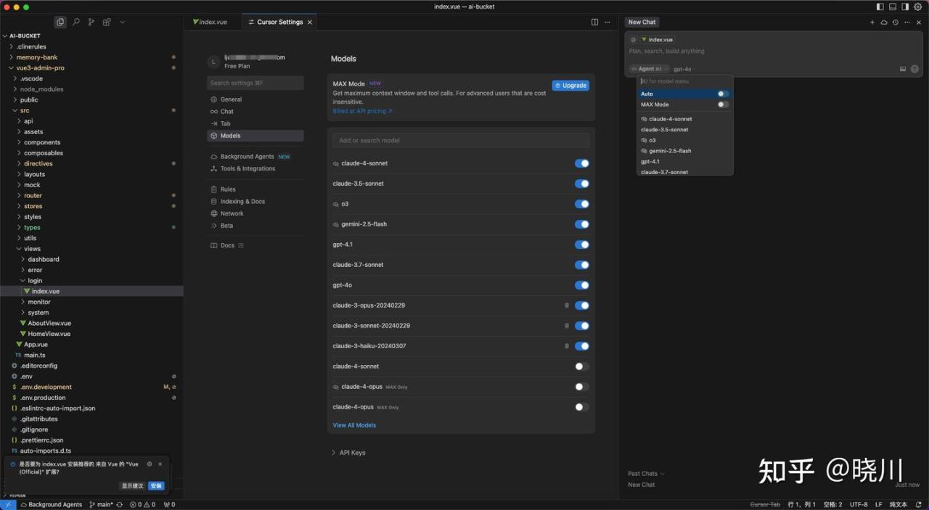Click Add or search model field
Viewport: 929px width, 510px height.
(x=461, y=141)
